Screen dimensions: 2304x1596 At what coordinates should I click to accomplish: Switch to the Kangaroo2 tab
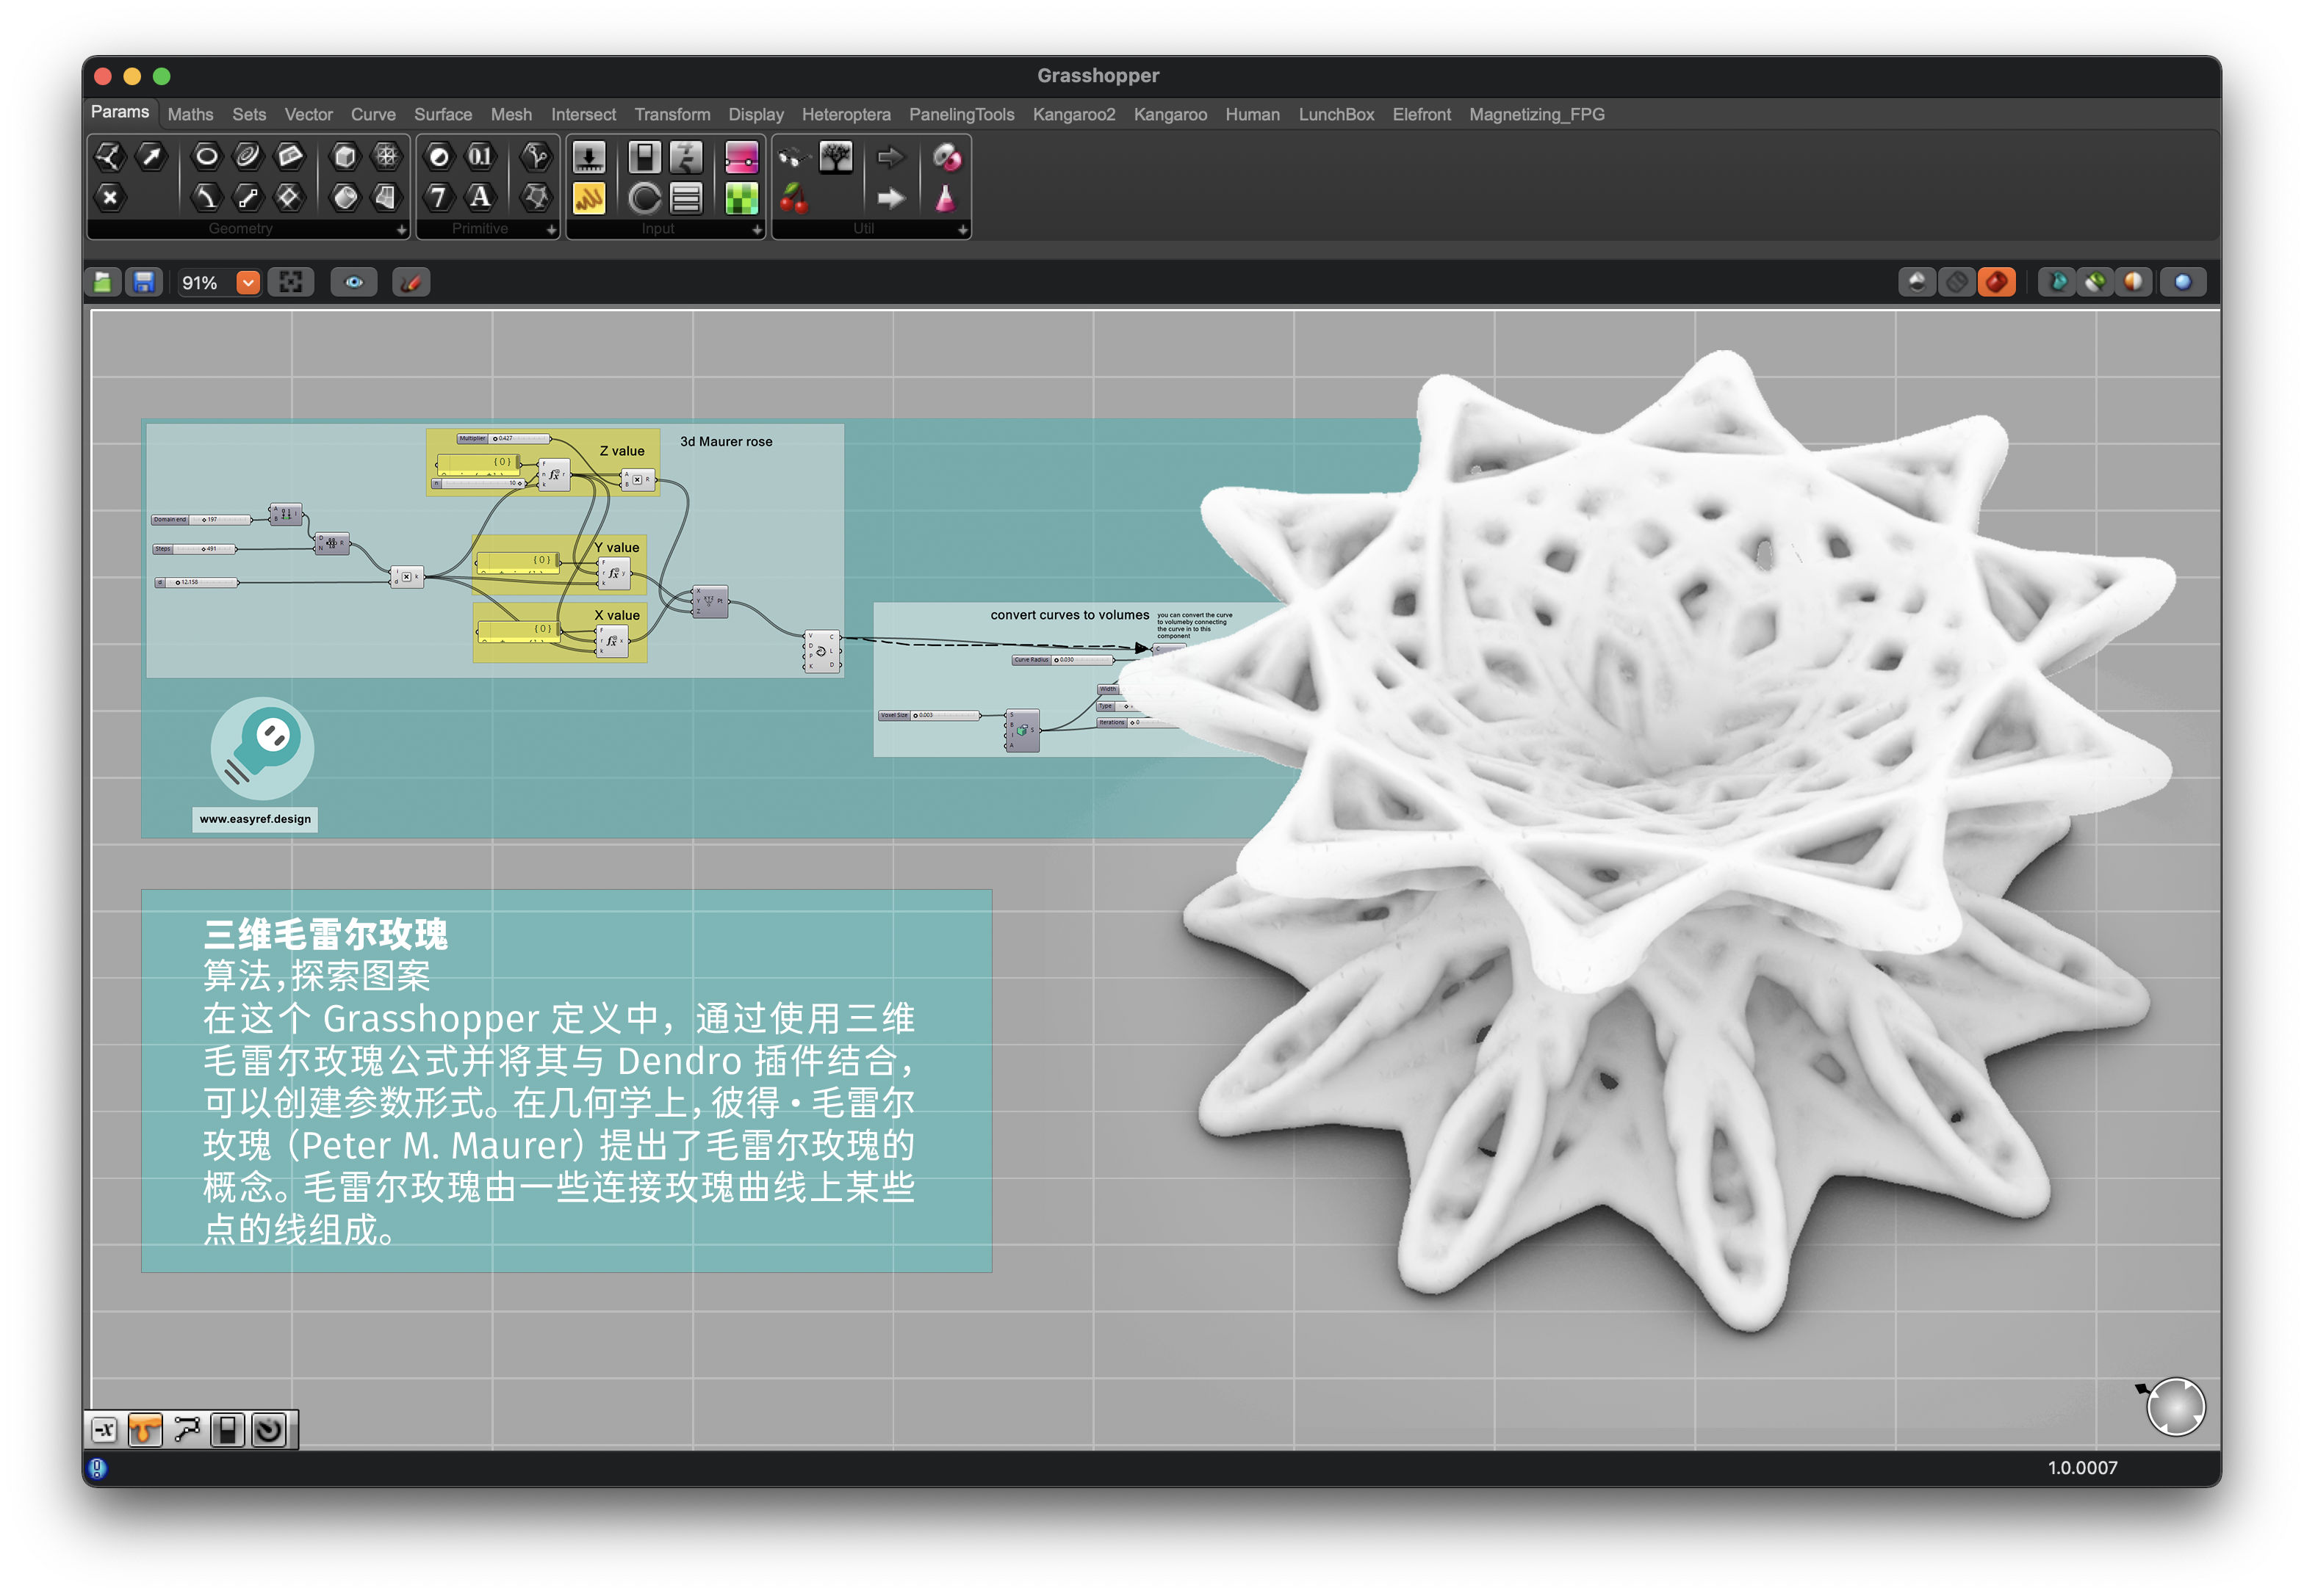(x=1073, y=115)
